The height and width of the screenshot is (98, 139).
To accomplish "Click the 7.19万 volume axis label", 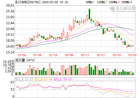I will pyautogui.click(x=9, y=68).
